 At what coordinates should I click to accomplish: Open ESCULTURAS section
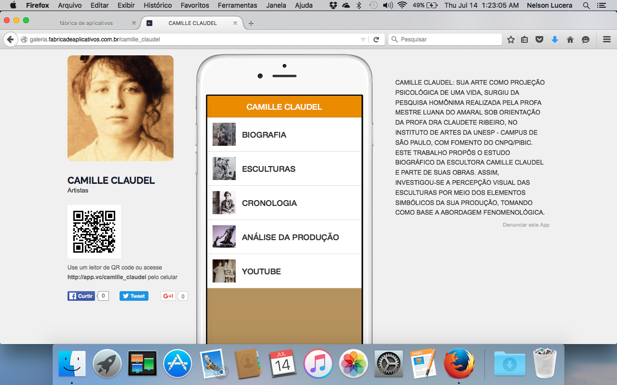tap(268, 169)
